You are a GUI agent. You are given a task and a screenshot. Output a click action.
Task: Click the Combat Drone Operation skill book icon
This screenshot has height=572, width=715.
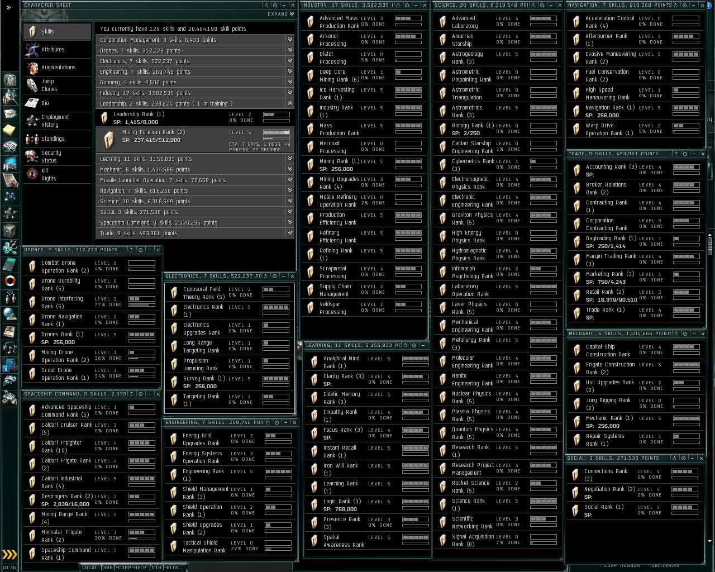click(32, 266)
